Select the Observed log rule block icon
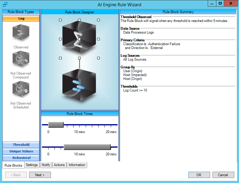239x183 pixels. (21, 33)
